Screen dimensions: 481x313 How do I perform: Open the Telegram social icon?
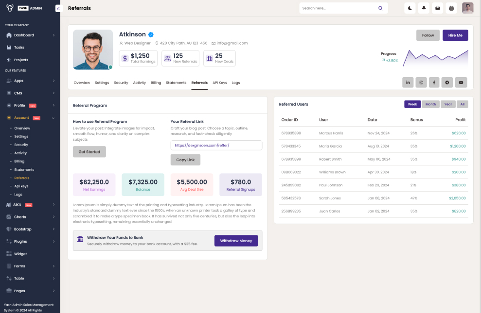(x=447, y=82)
